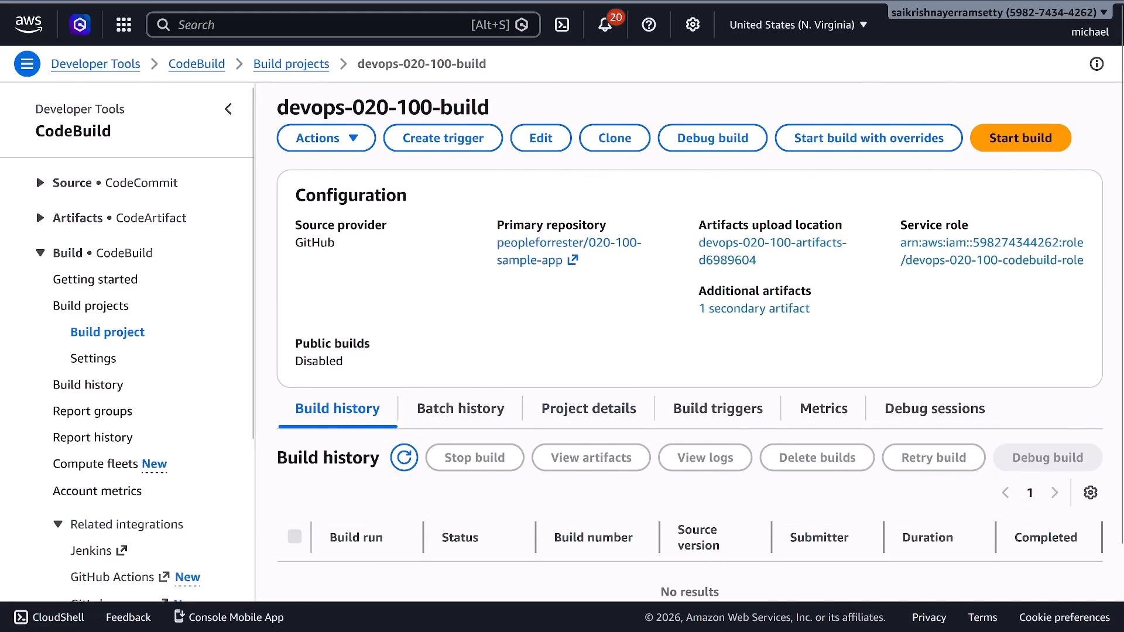Go to Build projects breadcrumb
Screen dimensions: 1124x632
pyautogui.click(x=291, y=64)
